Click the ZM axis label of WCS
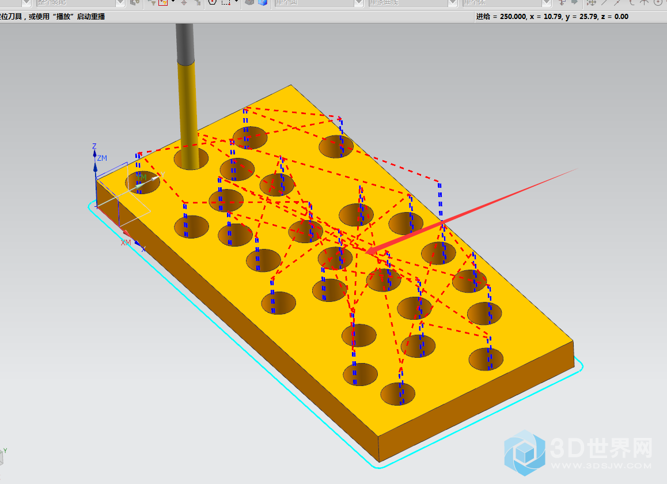The height and width of the screenshot is (484, 667). (102, 158)
